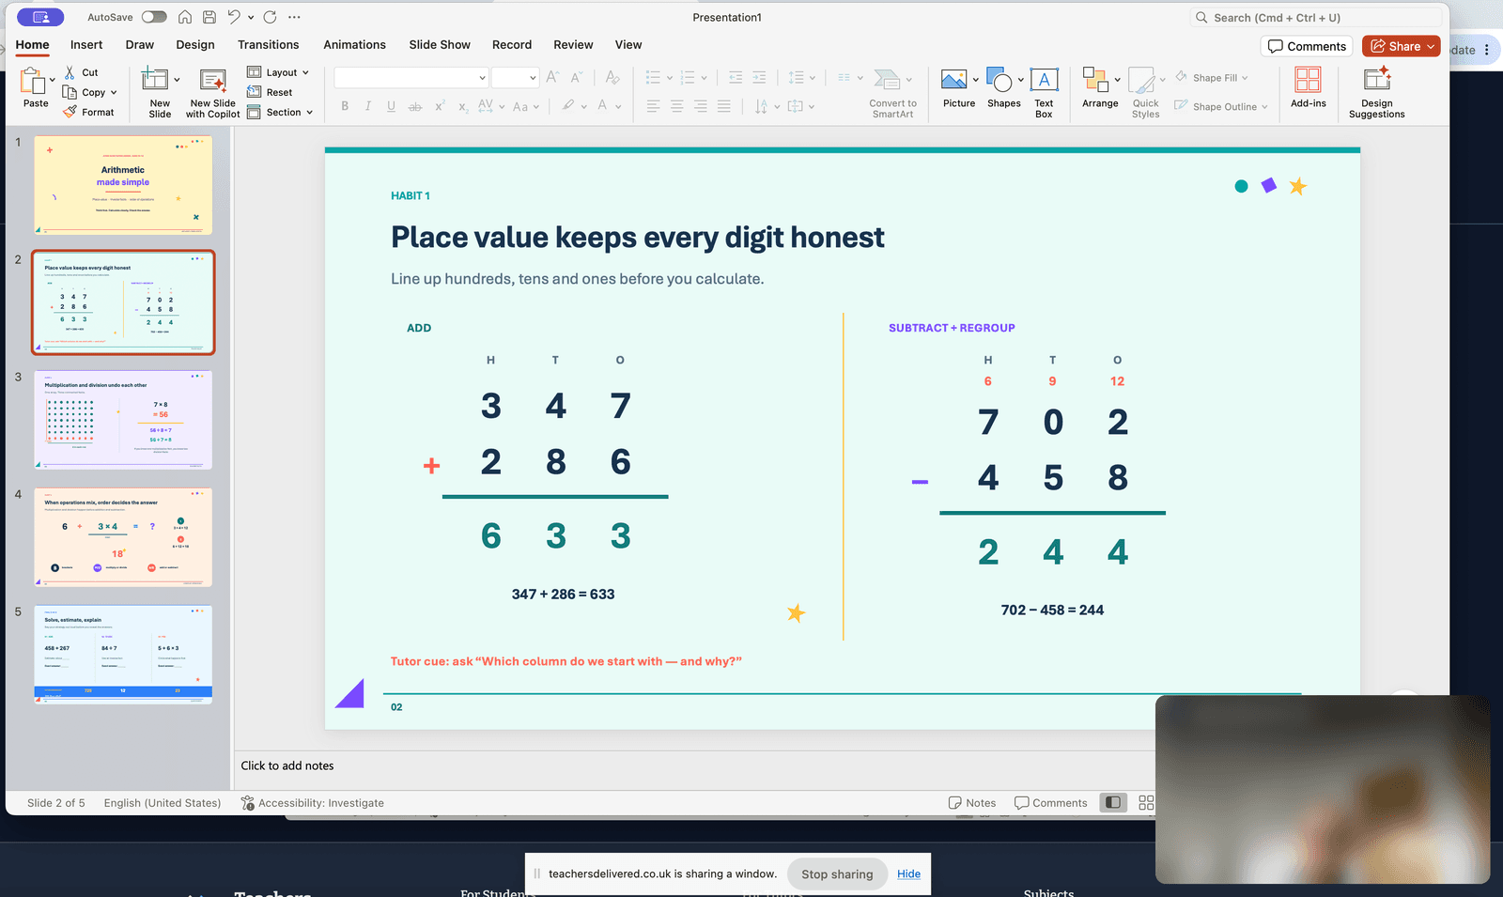Toggle Strikethrough formatting
This screenshot has width=1503, height=897.
click(x=415, y=106)
